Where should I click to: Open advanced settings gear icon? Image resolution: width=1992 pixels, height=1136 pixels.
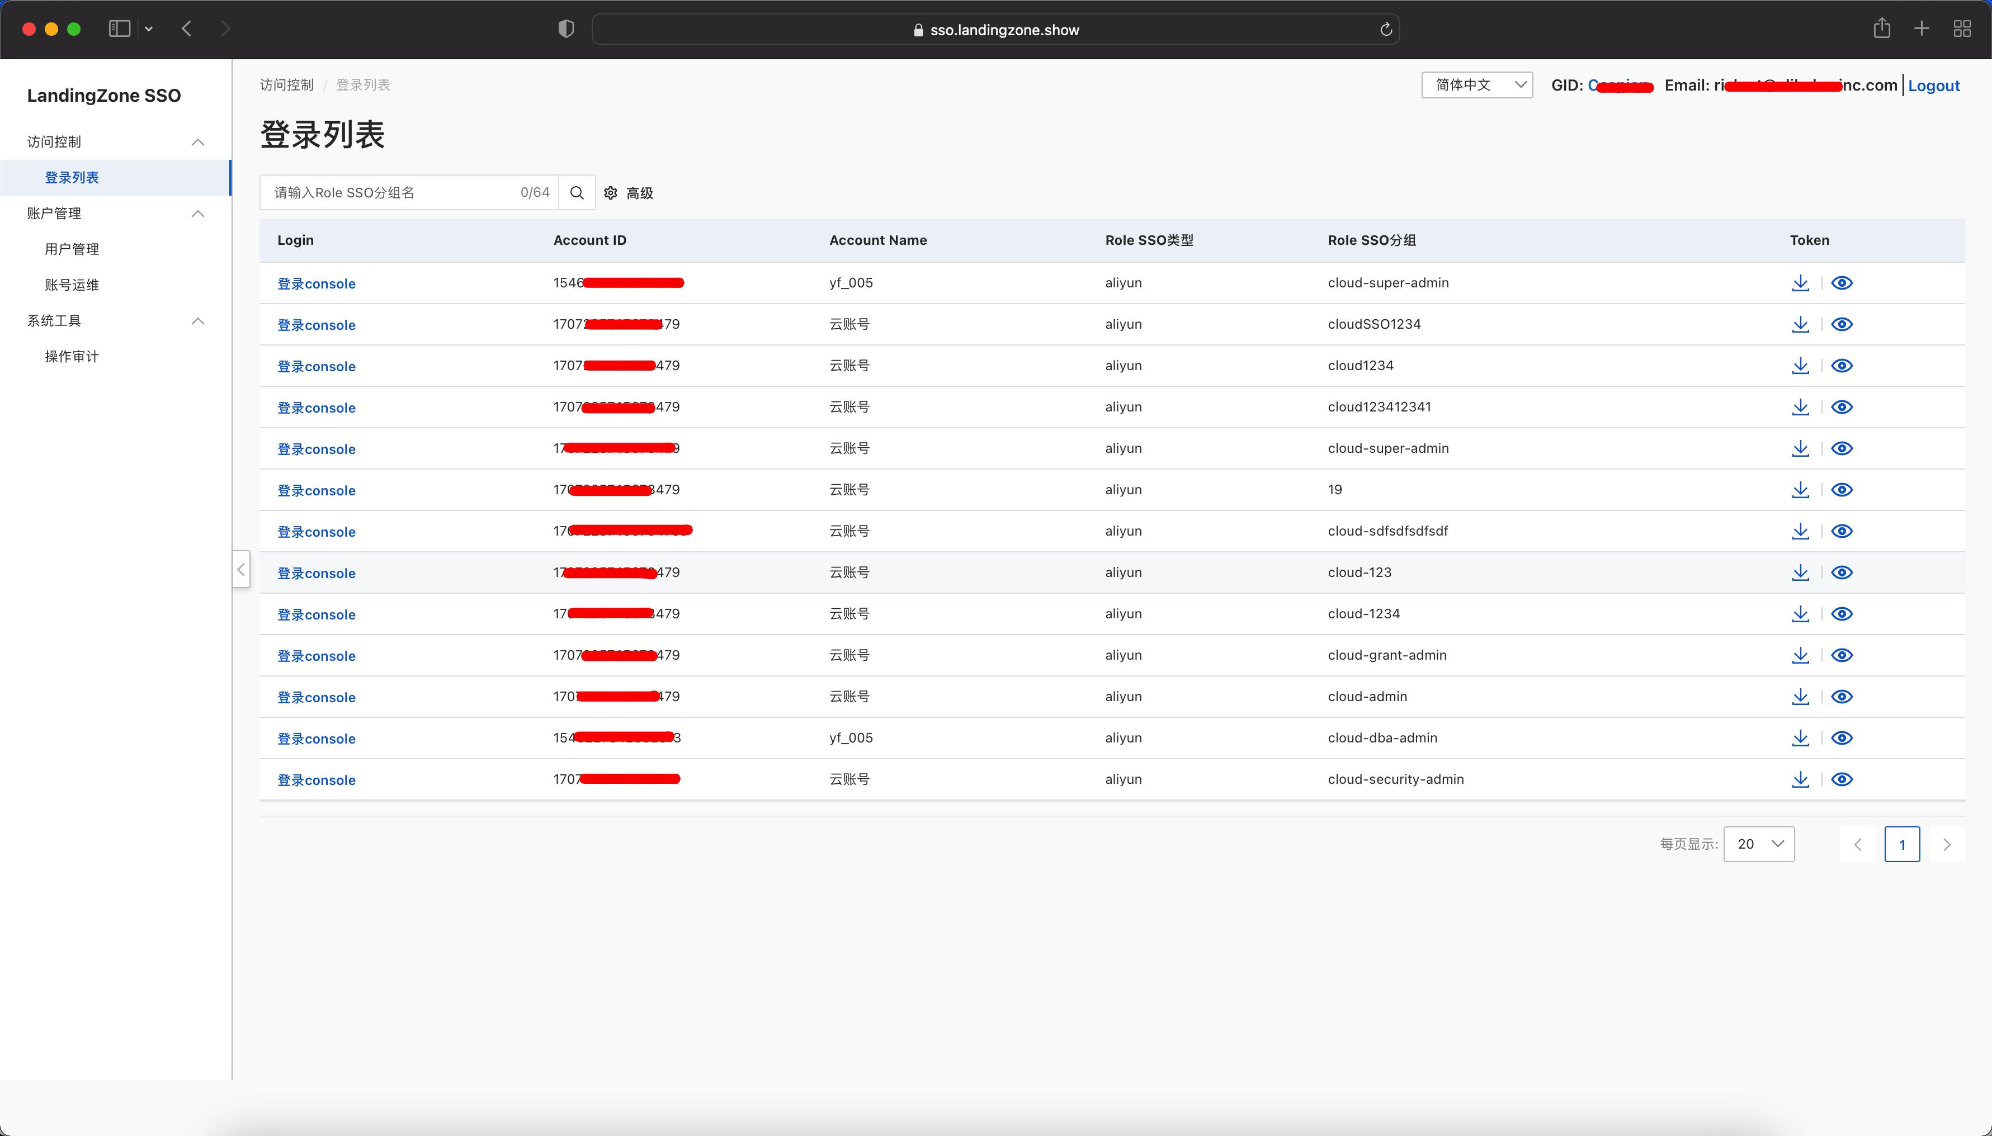point(611,193)
